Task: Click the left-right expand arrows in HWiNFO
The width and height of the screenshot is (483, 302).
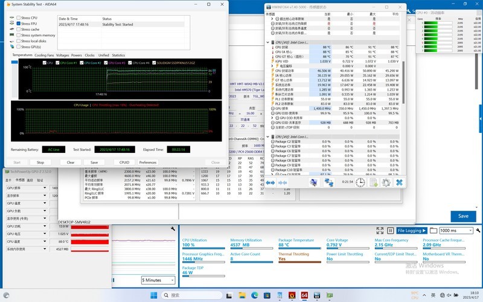Action: [x=270, y=182]
